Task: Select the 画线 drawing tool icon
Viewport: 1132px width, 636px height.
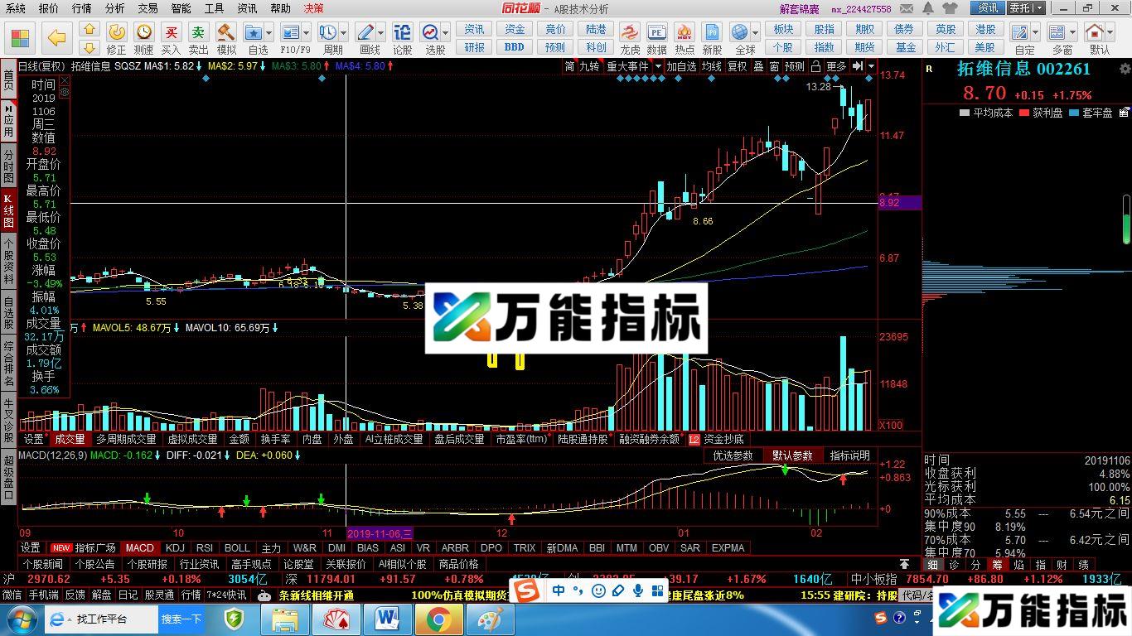Action: (x=365, y=33)
